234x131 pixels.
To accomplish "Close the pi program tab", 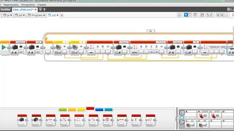I will 11,15.
